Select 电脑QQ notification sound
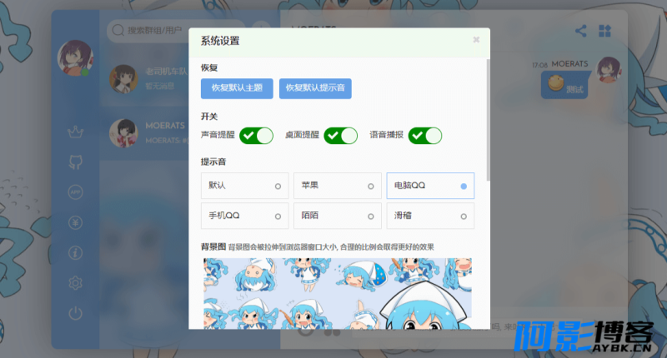 430,186
